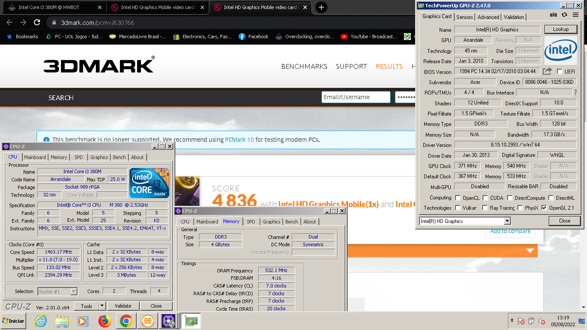This screenshot has width=587, height=330.
Task: Open the Intel(R) HD Graphics GPU dropdown
Action: pyautogui.click(x=507, y=221)
